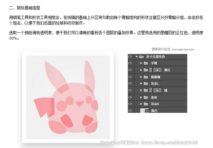Select the 身体 layer name
The height and width of the screenshot is (148, 213).
pyautogui.click(x=154, y=98)
